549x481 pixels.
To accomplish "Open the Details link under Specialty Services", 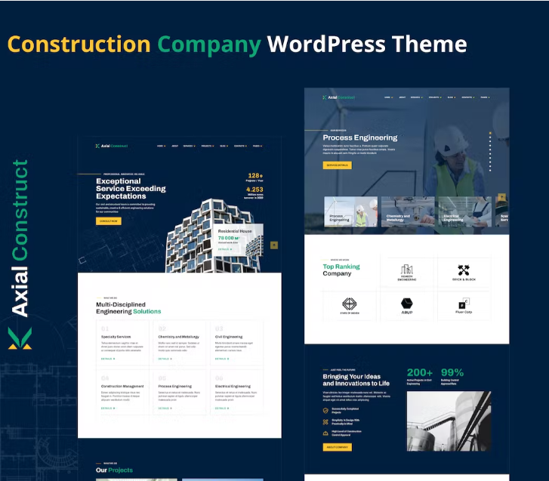I will coord(106,359).
